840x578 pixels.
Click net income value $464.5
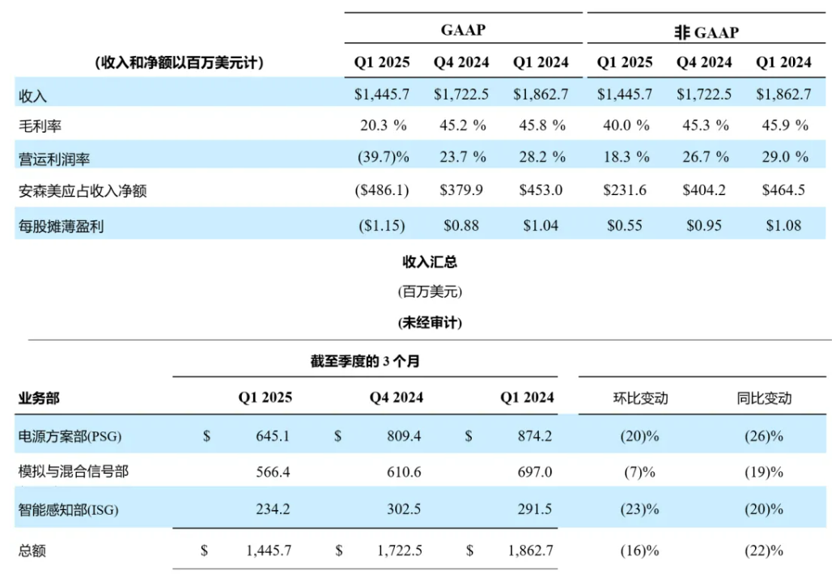[x=783, y=190]
